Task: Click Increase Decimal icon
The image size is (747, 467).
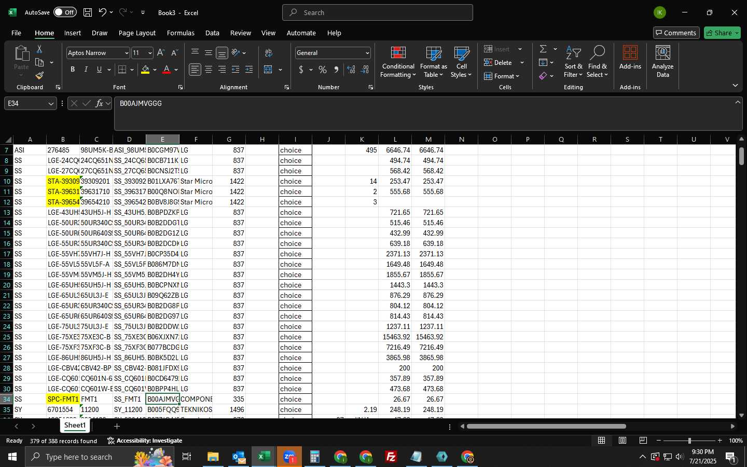Action: click(x=351, y=70)
